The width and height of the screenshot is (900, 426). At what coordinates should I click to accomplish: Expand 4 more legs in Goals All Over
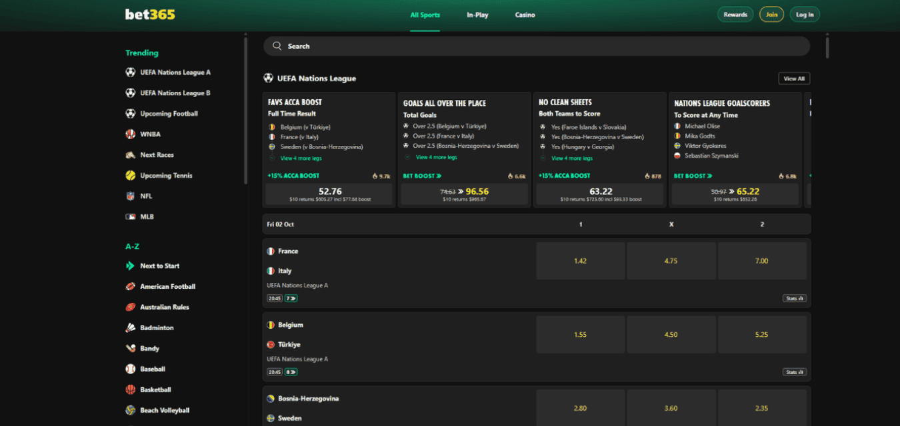(x=437, y=158)
